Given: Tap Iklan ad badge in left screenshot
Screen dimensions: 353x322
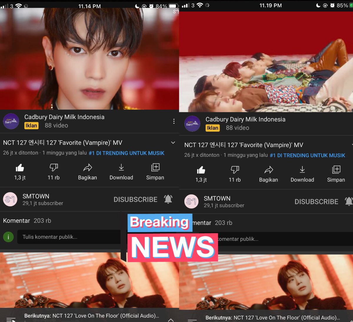Looking at the screenshot, I should click(31, 126).
